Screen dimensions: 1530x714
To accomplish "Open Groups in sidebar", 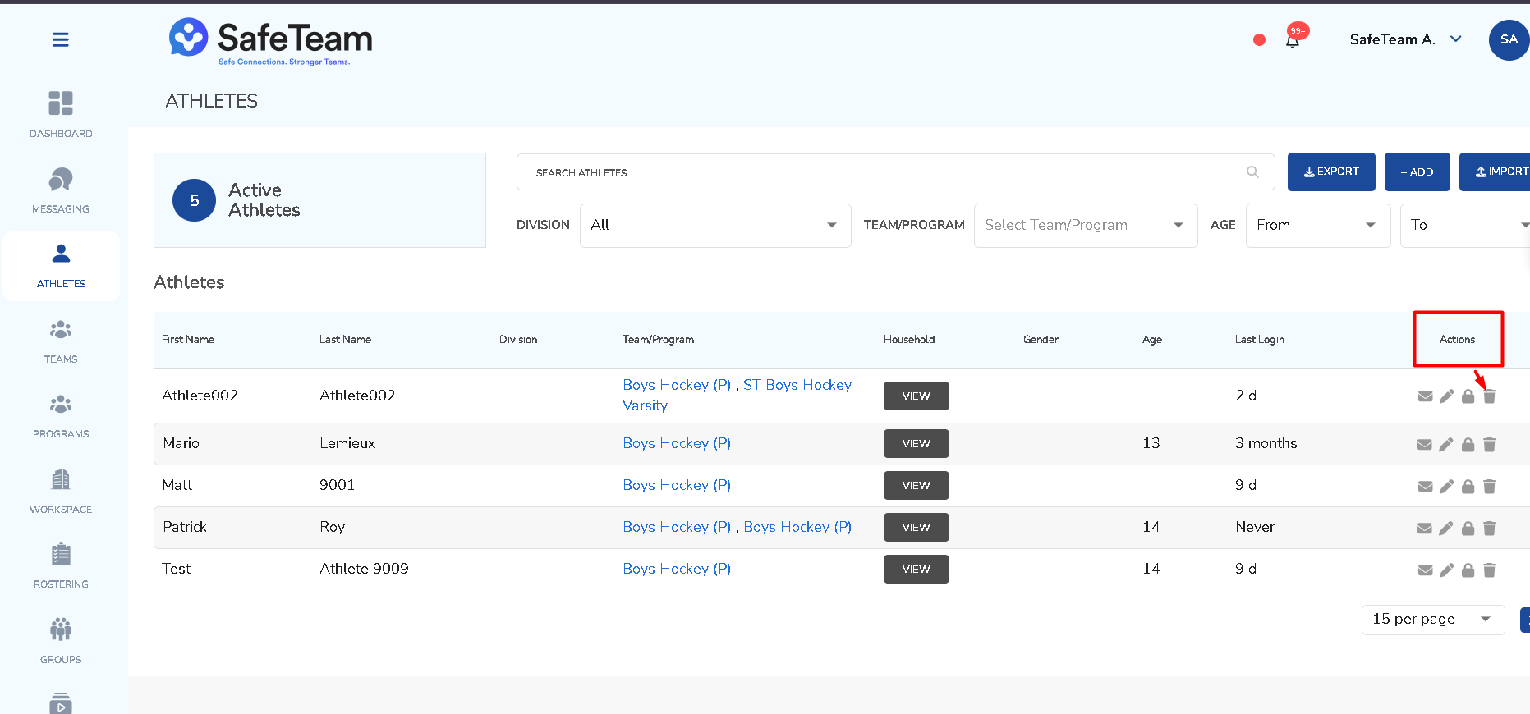I will point(61,641).
